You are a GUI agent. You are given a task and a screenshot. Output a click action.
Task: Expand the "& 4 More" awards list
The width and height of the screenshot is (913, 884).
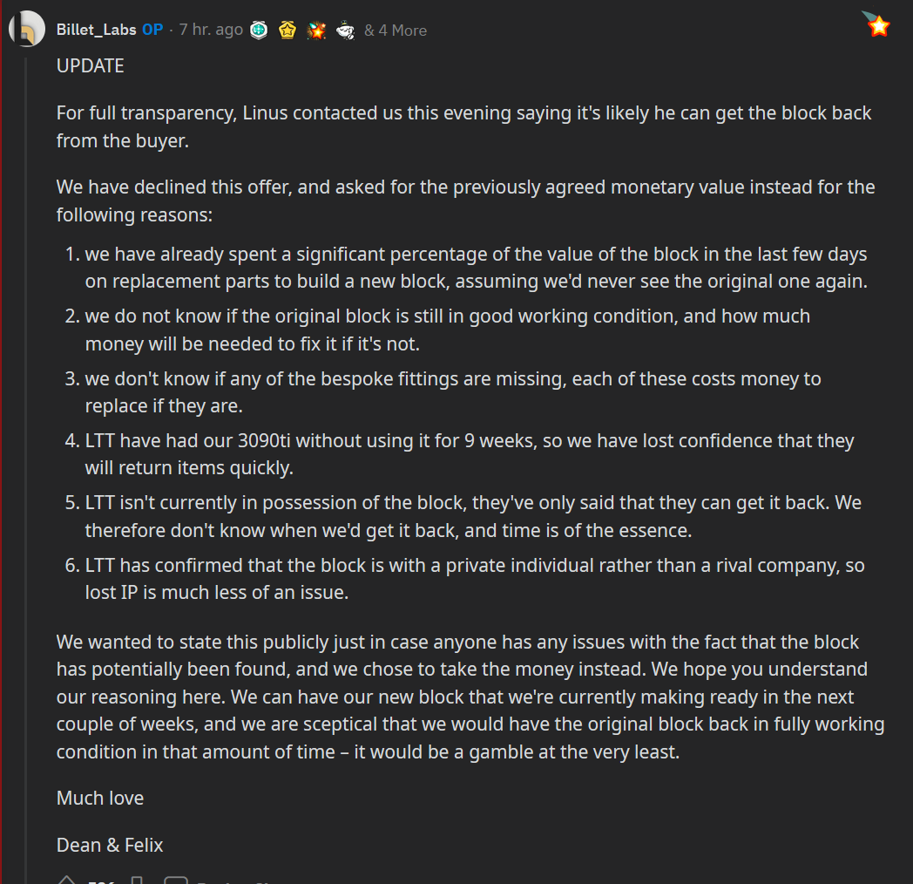click(x=396, y=31)
